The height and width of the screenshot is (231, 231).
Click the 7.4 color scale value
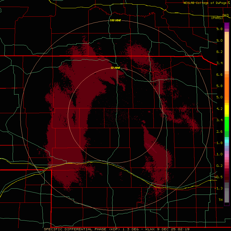pos(219,63)
